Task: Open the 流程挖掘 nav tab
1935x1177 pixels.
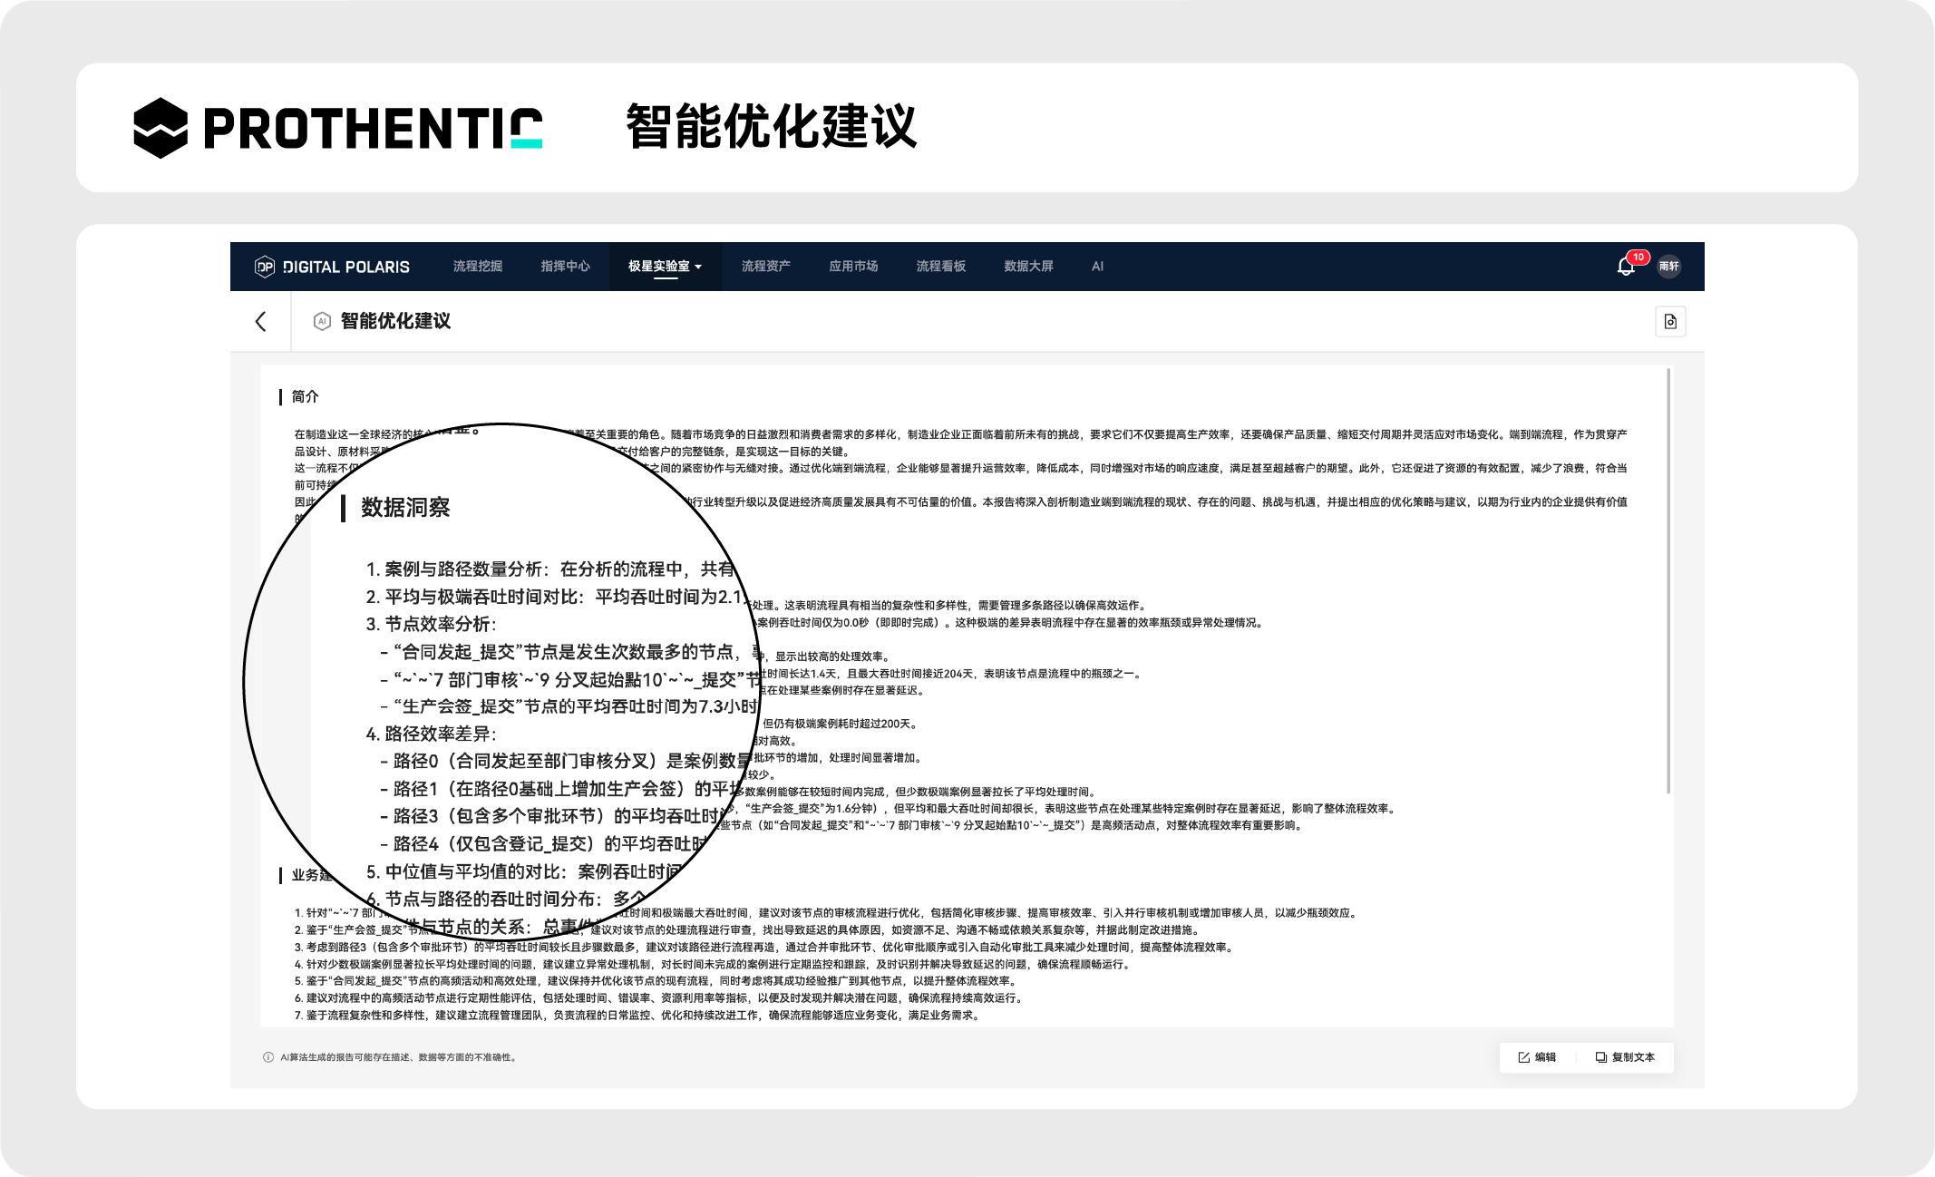Action: [x=478, y=267]
